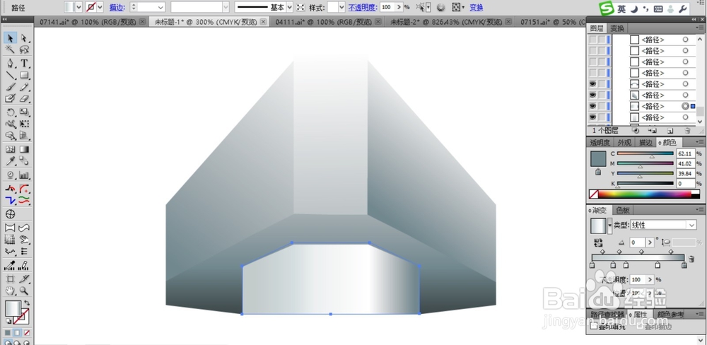707x345 pixels.
Task: Click reverse gradient icon
Action: click(x=598, y=242)
